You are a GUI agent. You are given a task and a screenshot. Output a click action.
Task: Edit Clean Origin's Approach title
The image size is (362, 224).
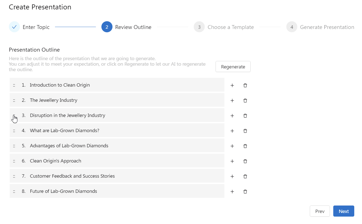pos(56,161)
